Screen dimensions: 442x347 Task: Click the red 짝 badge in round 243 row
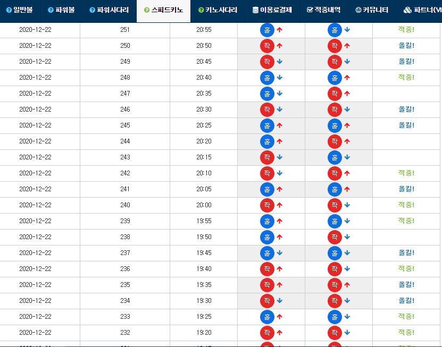(x=267, y=157)
